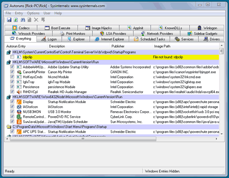Toggle the IgfxTray checkbox
229x178 pixels.
tap(12, 81)
